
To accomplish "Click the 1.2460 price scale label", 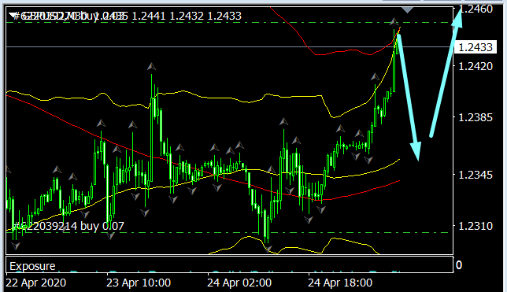I will (x=476, y=9).
